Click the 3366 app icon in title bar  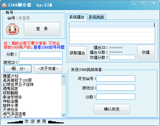[4, 5]
